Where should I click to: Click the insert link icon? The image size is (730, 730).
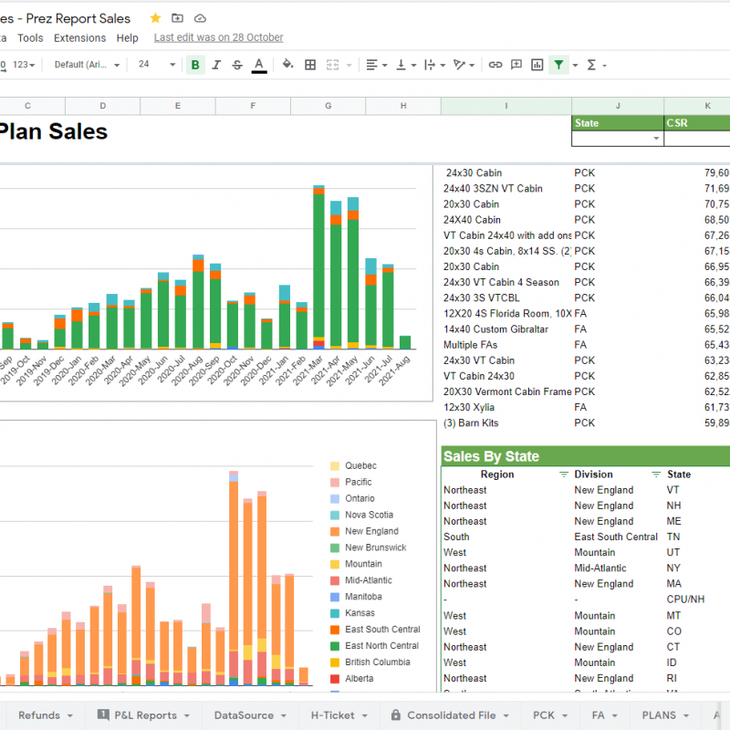click(x=495, y=65)
